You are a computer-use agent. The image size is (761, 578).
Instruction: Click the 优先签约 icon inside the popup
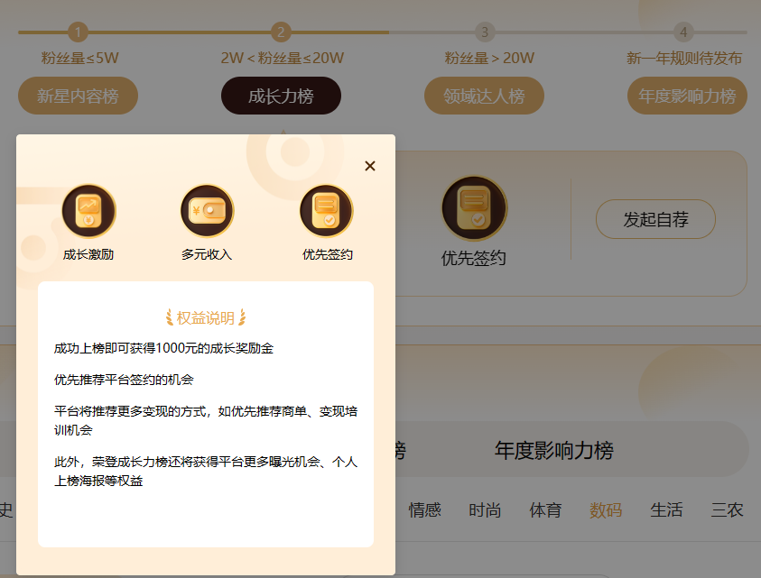pyautogui.click(x=326, y=211)
